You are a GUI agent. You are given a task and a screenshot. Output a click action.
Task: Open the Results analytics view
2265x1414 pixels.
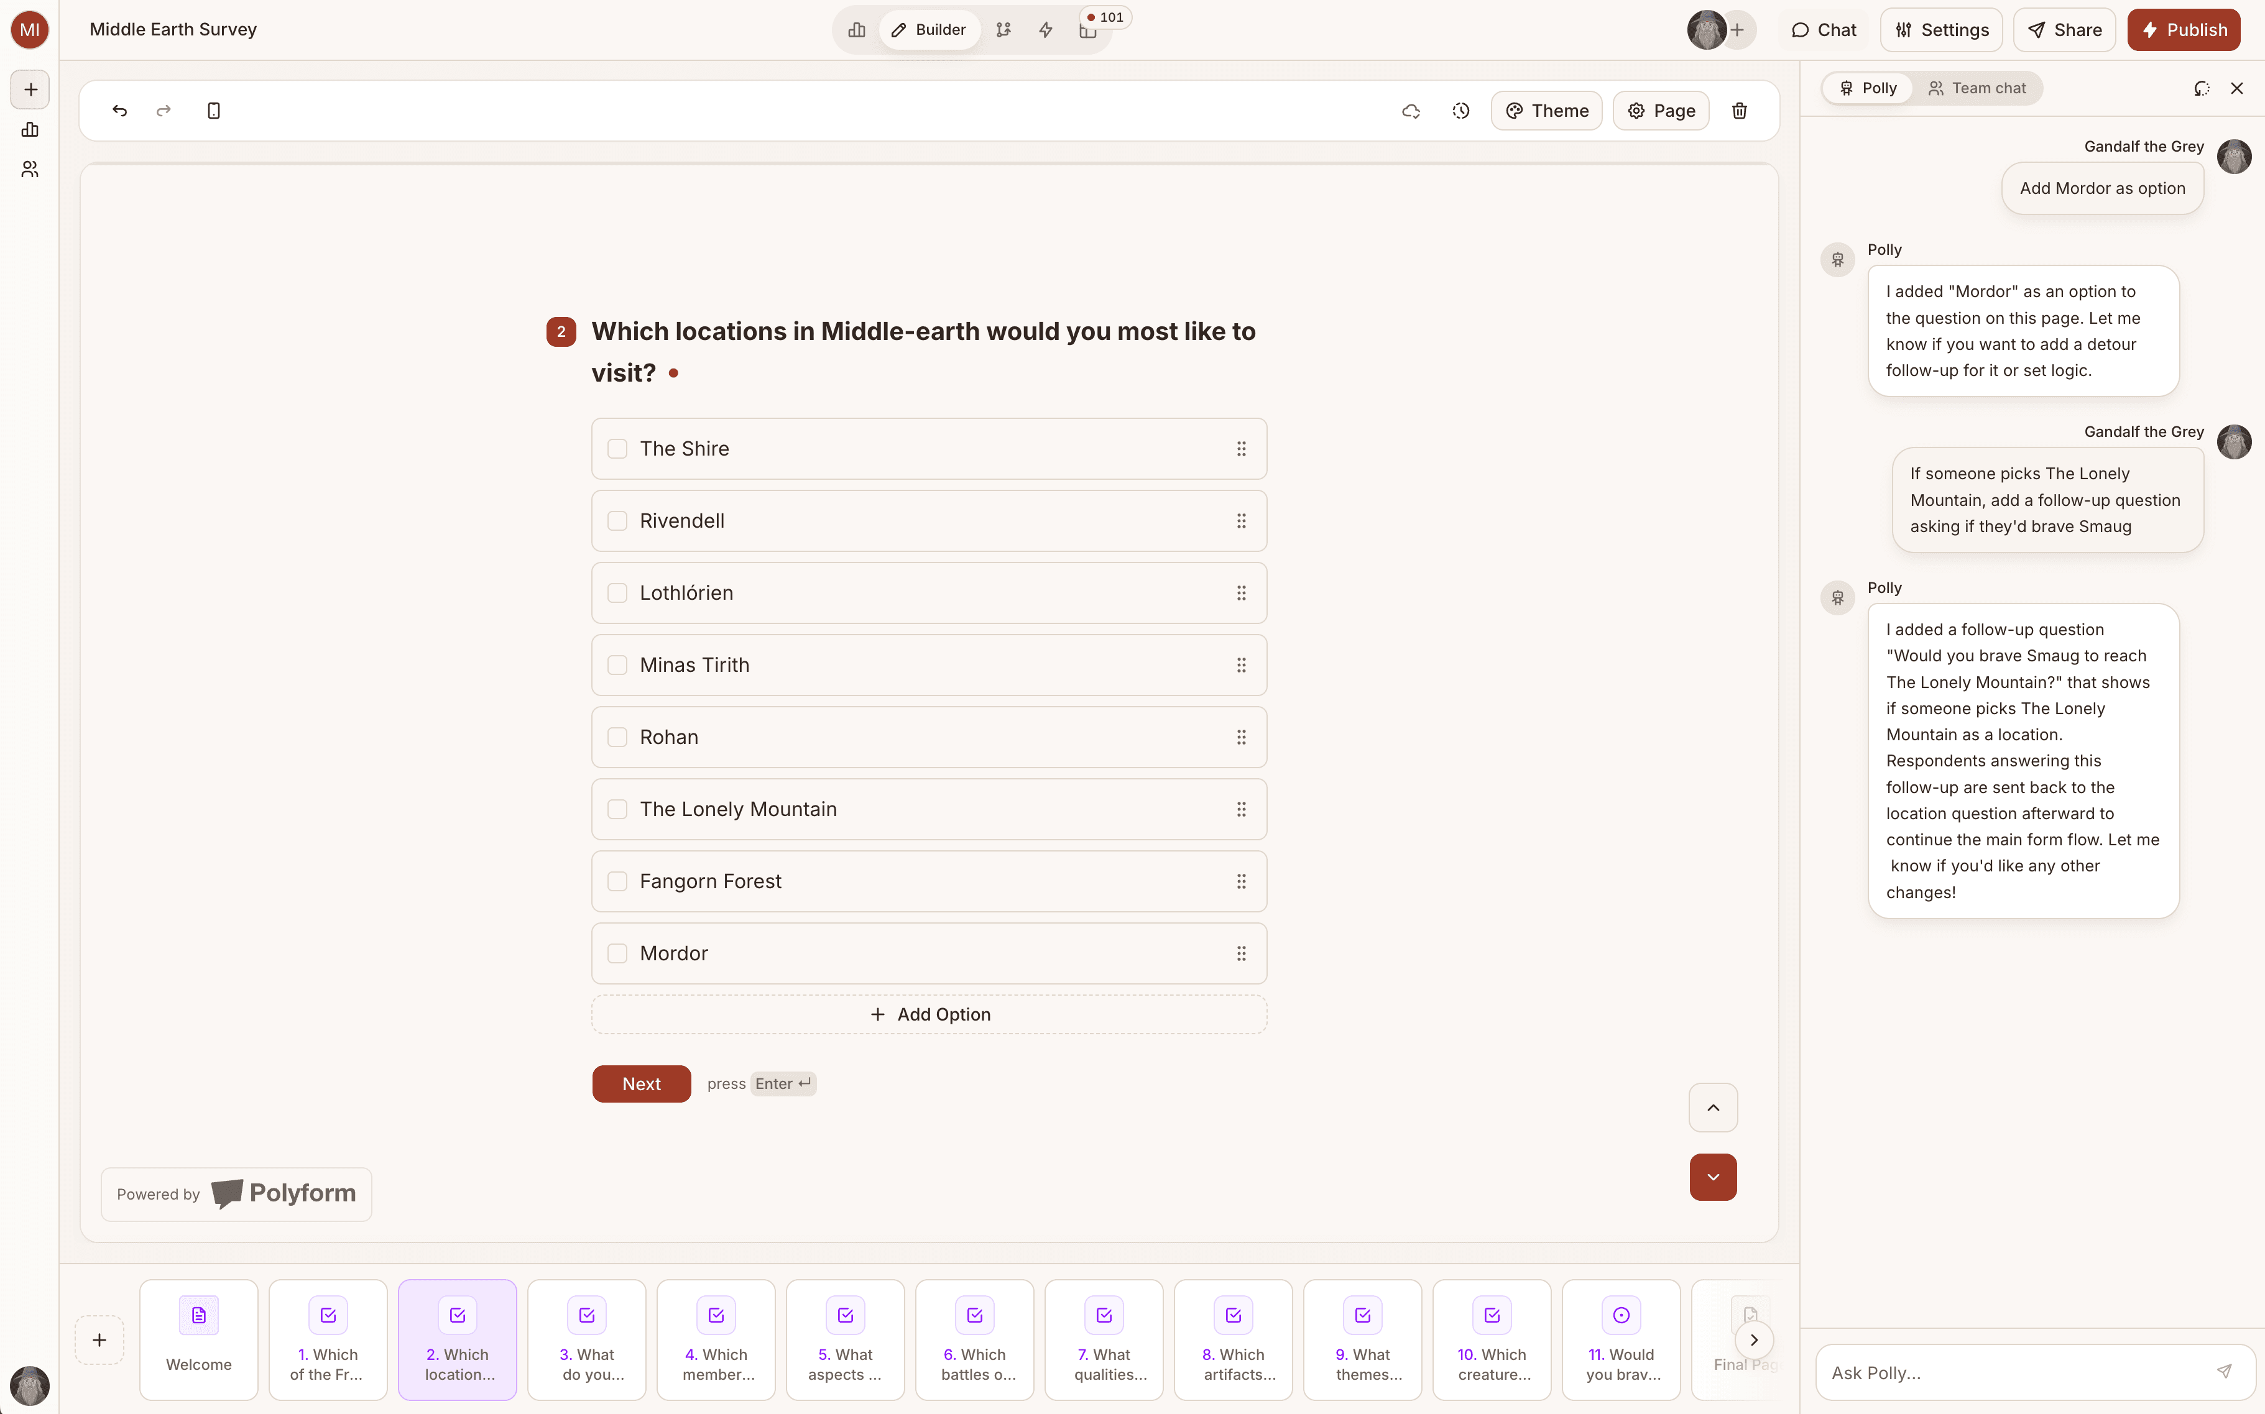(855, 29)
